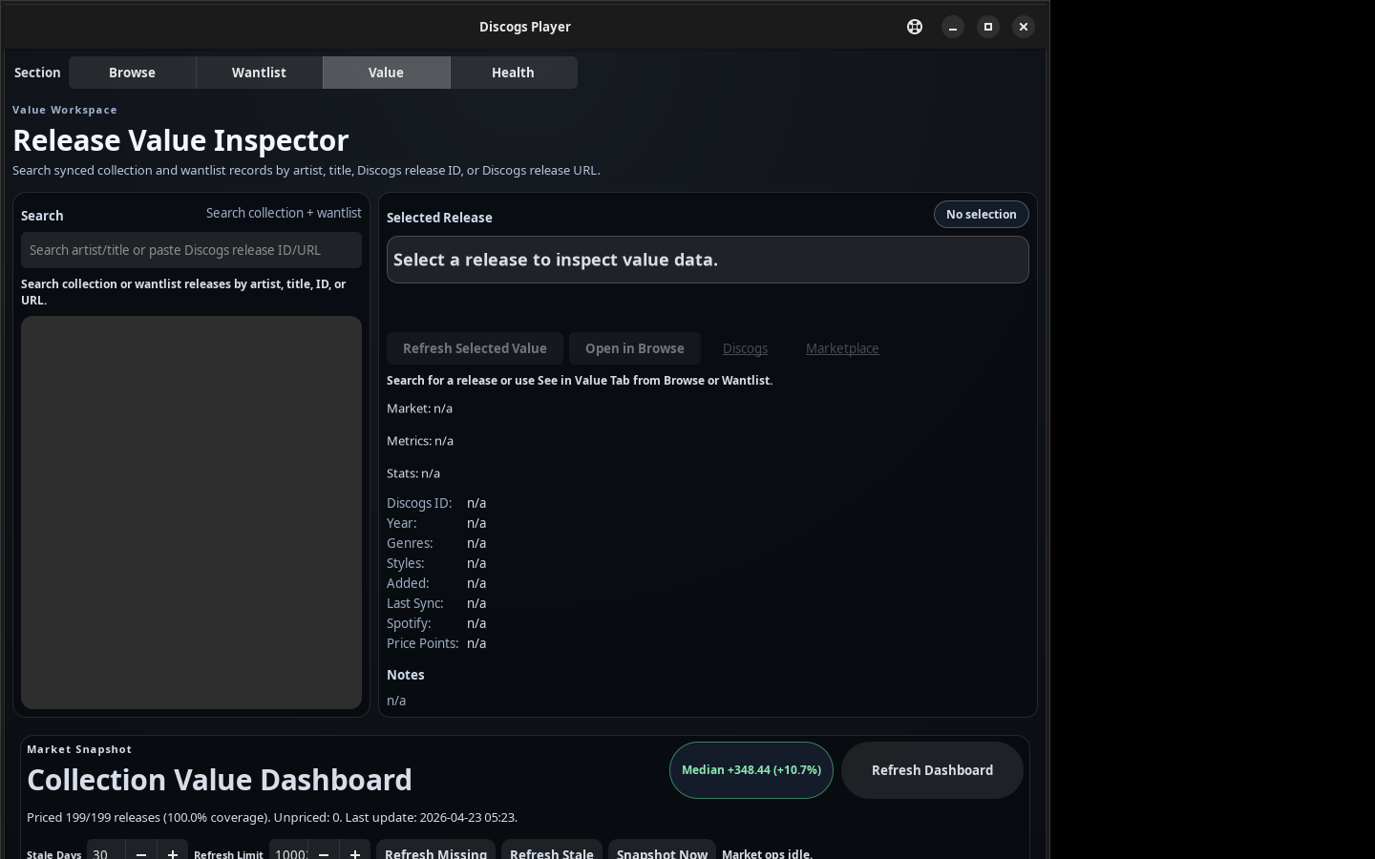The image size is (1375, 859).
Task: Follow the Marketplace link
Action: (842, 348)
